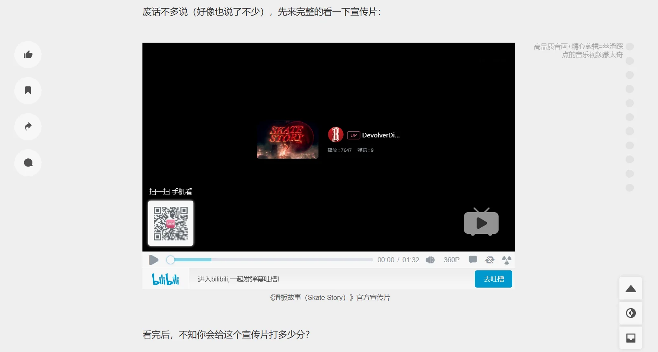Mute the video with the volume icon
658x352 pixels.
point(430,260)
